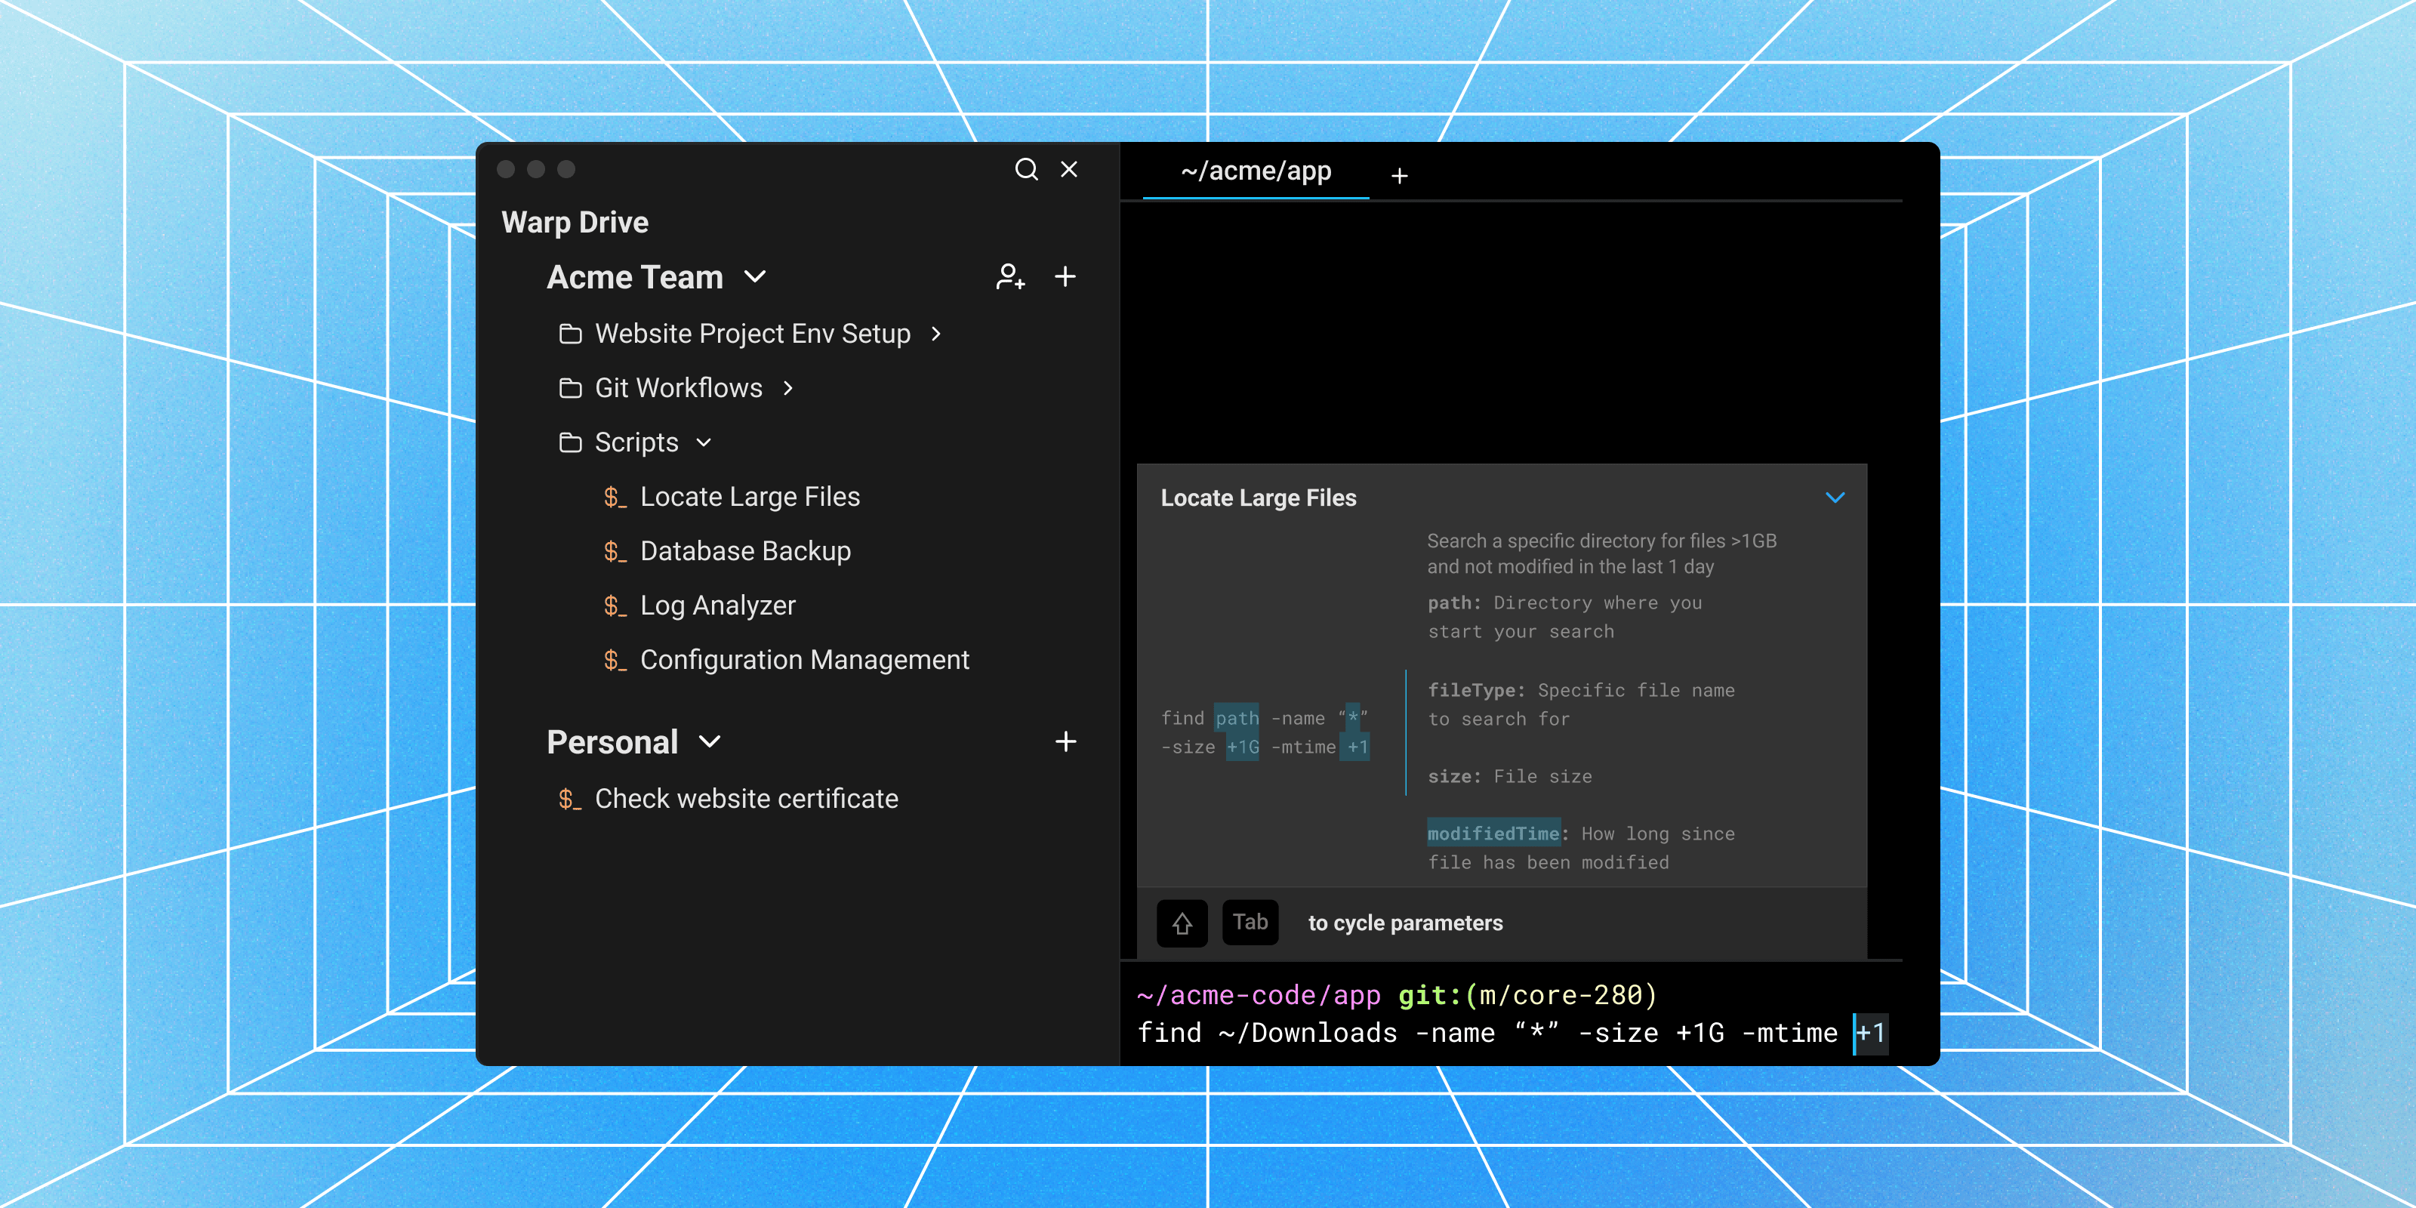The image size is (2416, 1208).
Task: Run the Configuration Management script
Action: click(805, 659)
